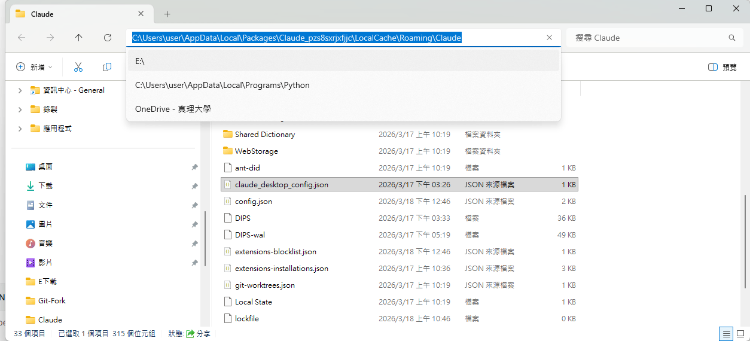Switch to large thumbnails view icon
The height and width of the screenshot is (341, 750).
(x=740, y=333)
